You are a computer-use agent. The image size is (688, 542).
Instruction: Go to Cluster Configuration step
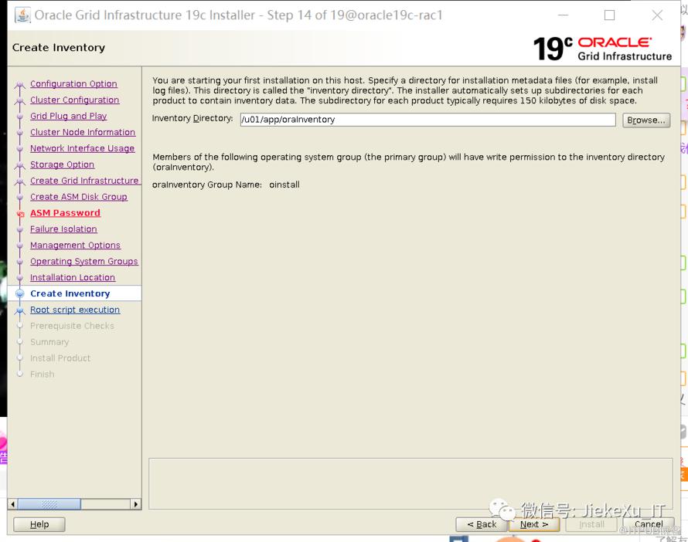pyautogui.click(x=74, y=100)
